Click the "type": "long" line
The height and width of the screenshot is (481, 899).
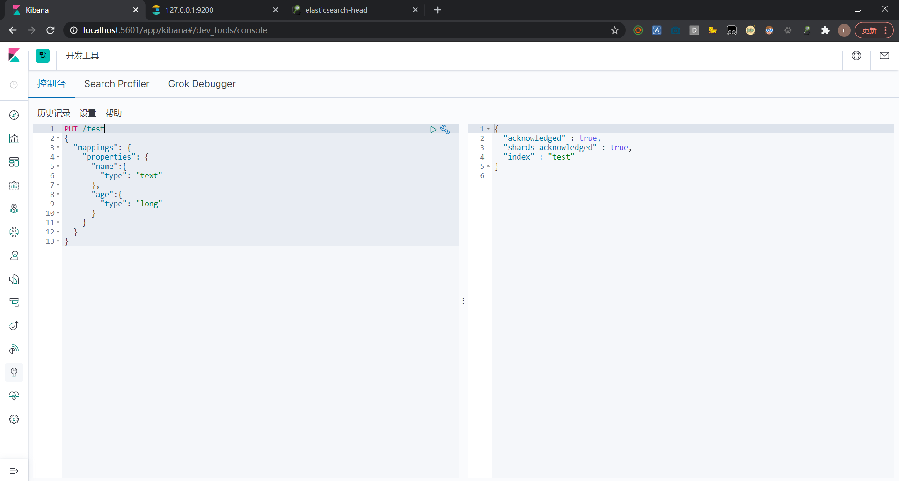coord(131,204)
